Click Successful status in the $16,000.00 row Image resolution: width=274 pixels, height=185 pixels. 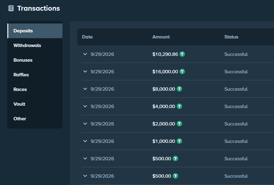point(236,72)
